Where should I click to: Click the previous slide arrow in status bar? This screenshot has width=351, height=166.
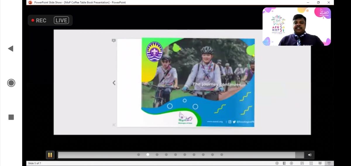coord(277,163)
